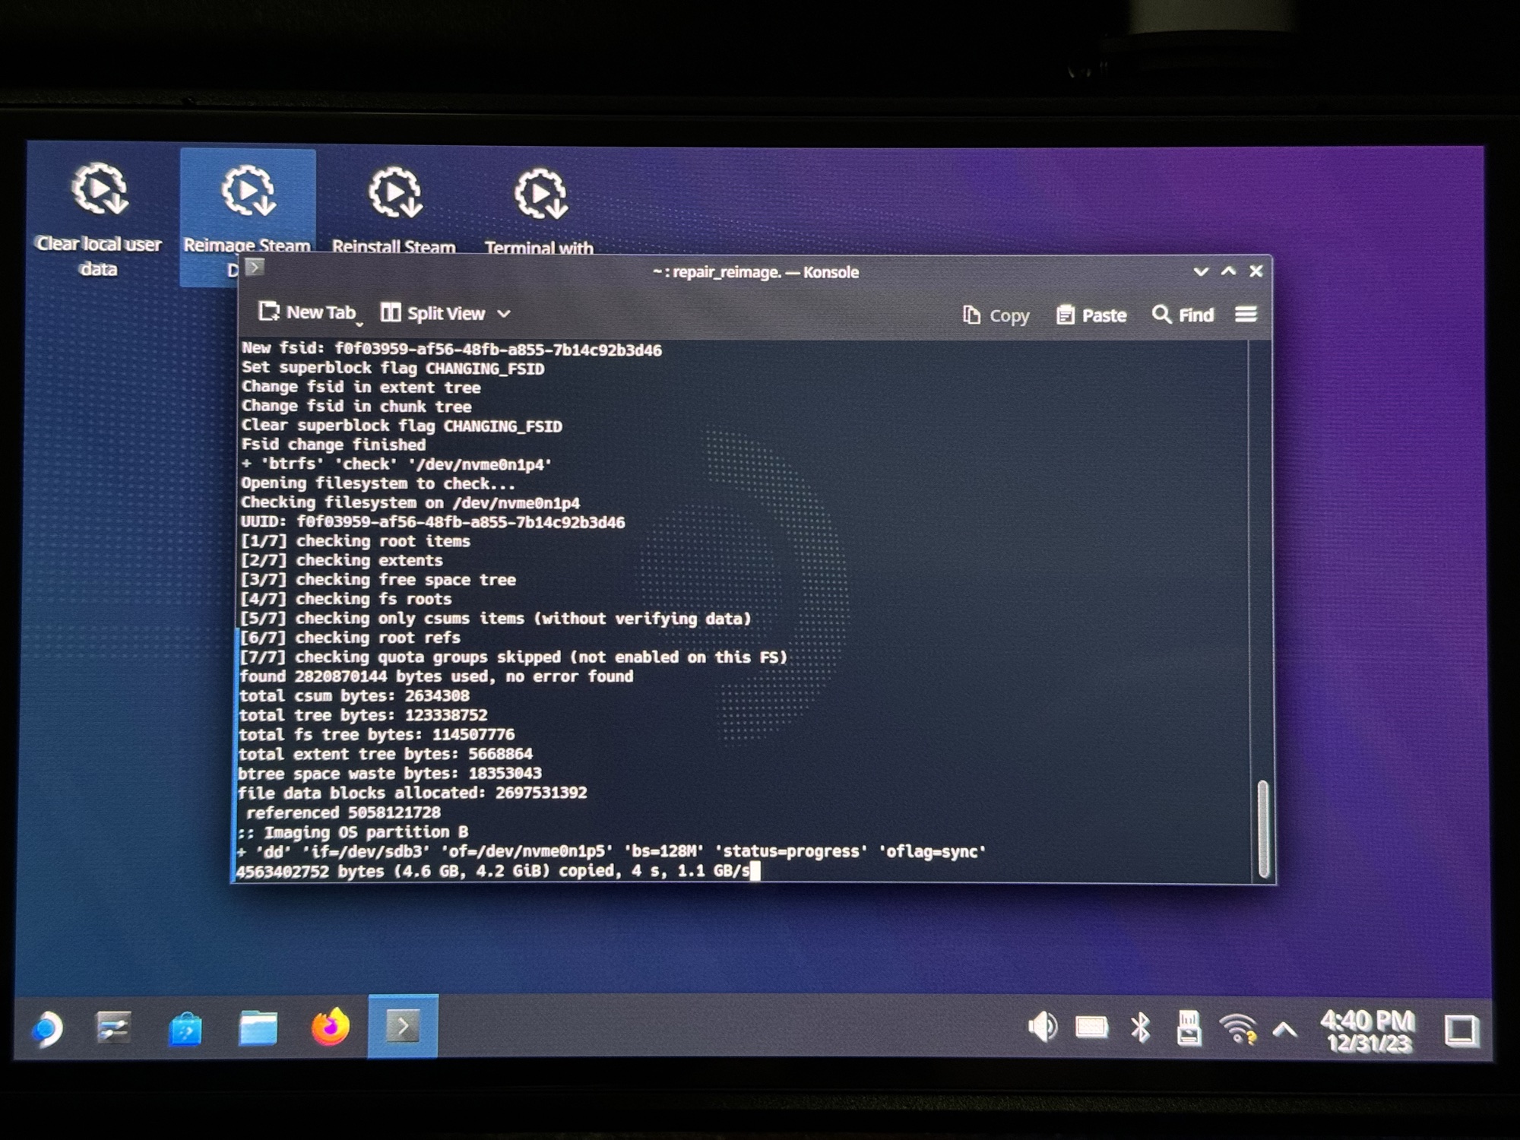Launch Discover software store from taskbar
1520x1140 pixels.
coord(185,1029)
